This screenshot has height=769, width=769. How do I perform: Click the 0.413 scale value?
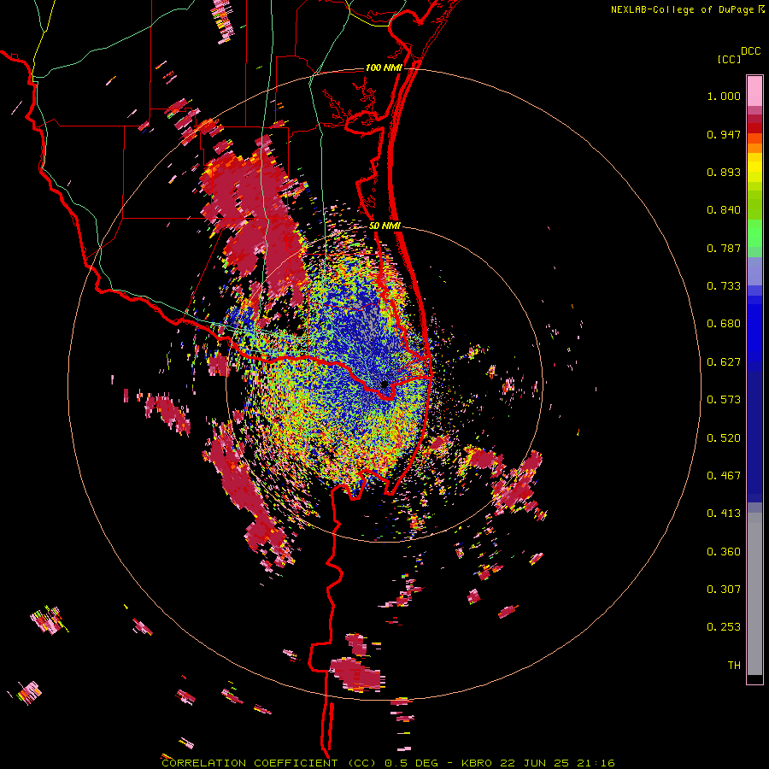tap(724, 514)
